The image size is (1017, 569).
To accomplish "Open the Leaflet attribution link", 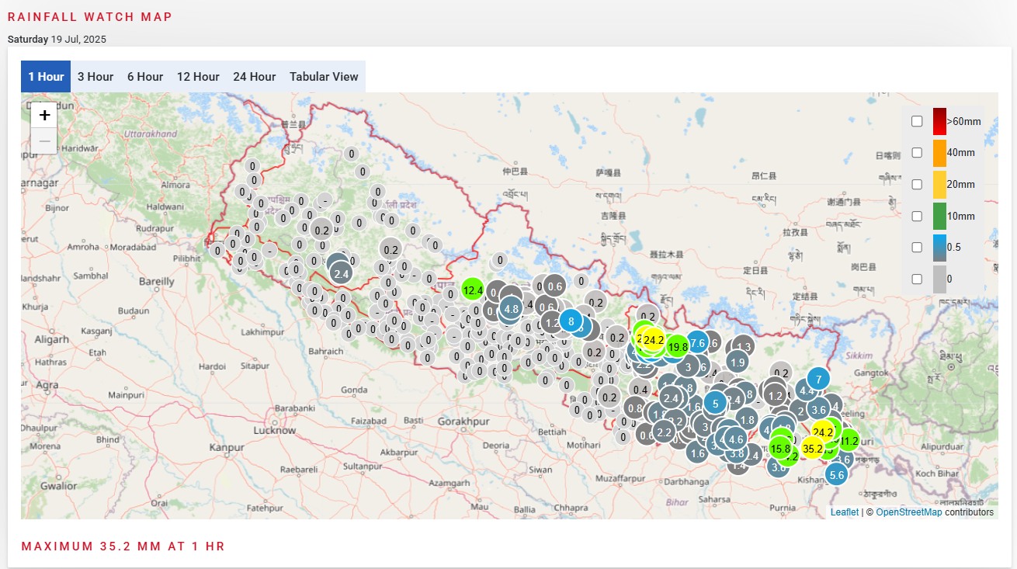I will [x=844, y=512].
